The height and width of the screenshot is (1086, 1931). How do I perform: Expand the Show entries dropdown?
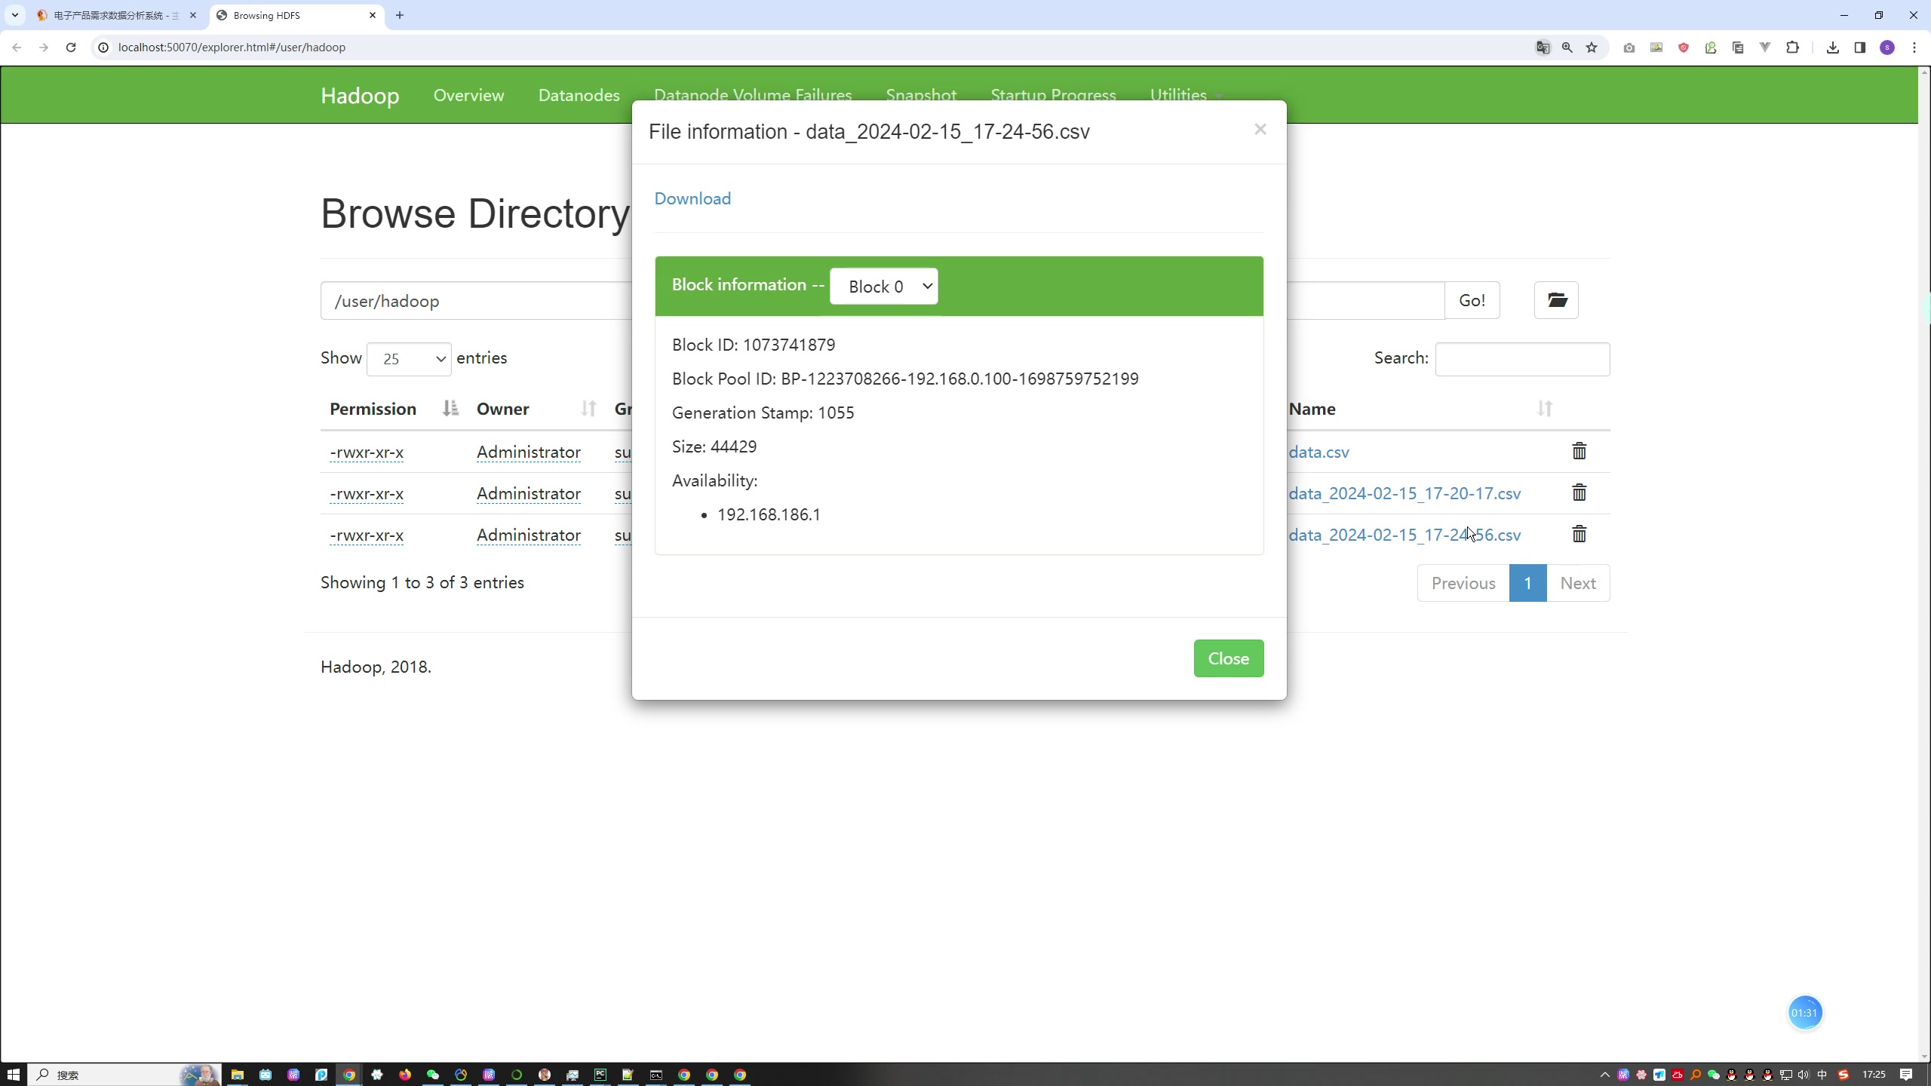point(409,358)
